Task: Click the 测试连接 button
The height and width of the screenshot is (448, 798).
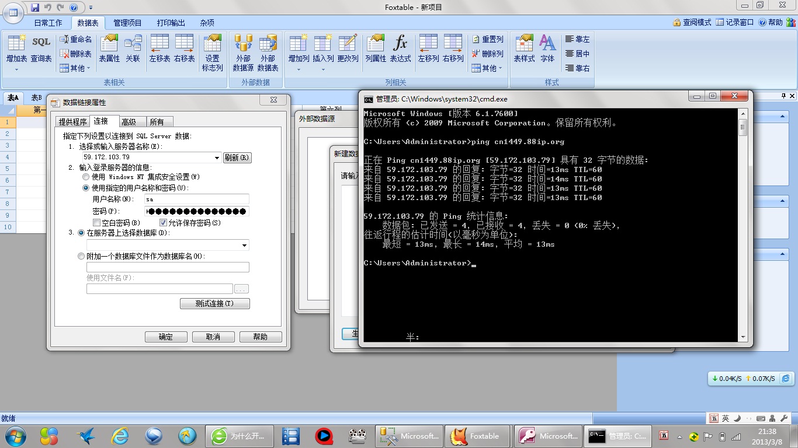Action: (214, 303)
